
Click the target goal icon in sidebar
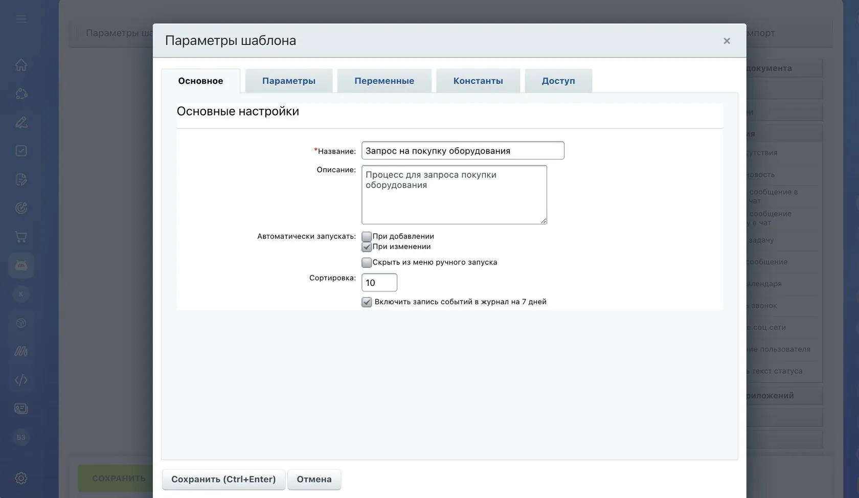tap(21, 208)
